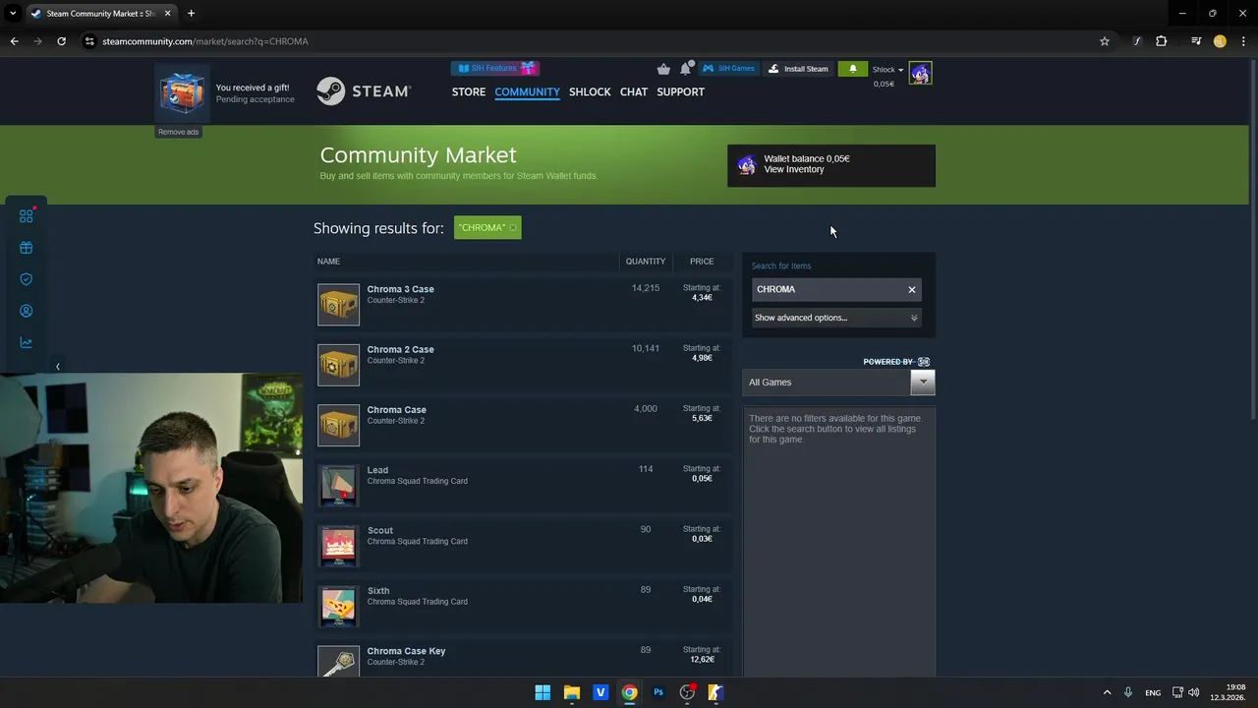Open a new browser tab
This screenshot has height=708, width=1258.
[x=191, y=14]
